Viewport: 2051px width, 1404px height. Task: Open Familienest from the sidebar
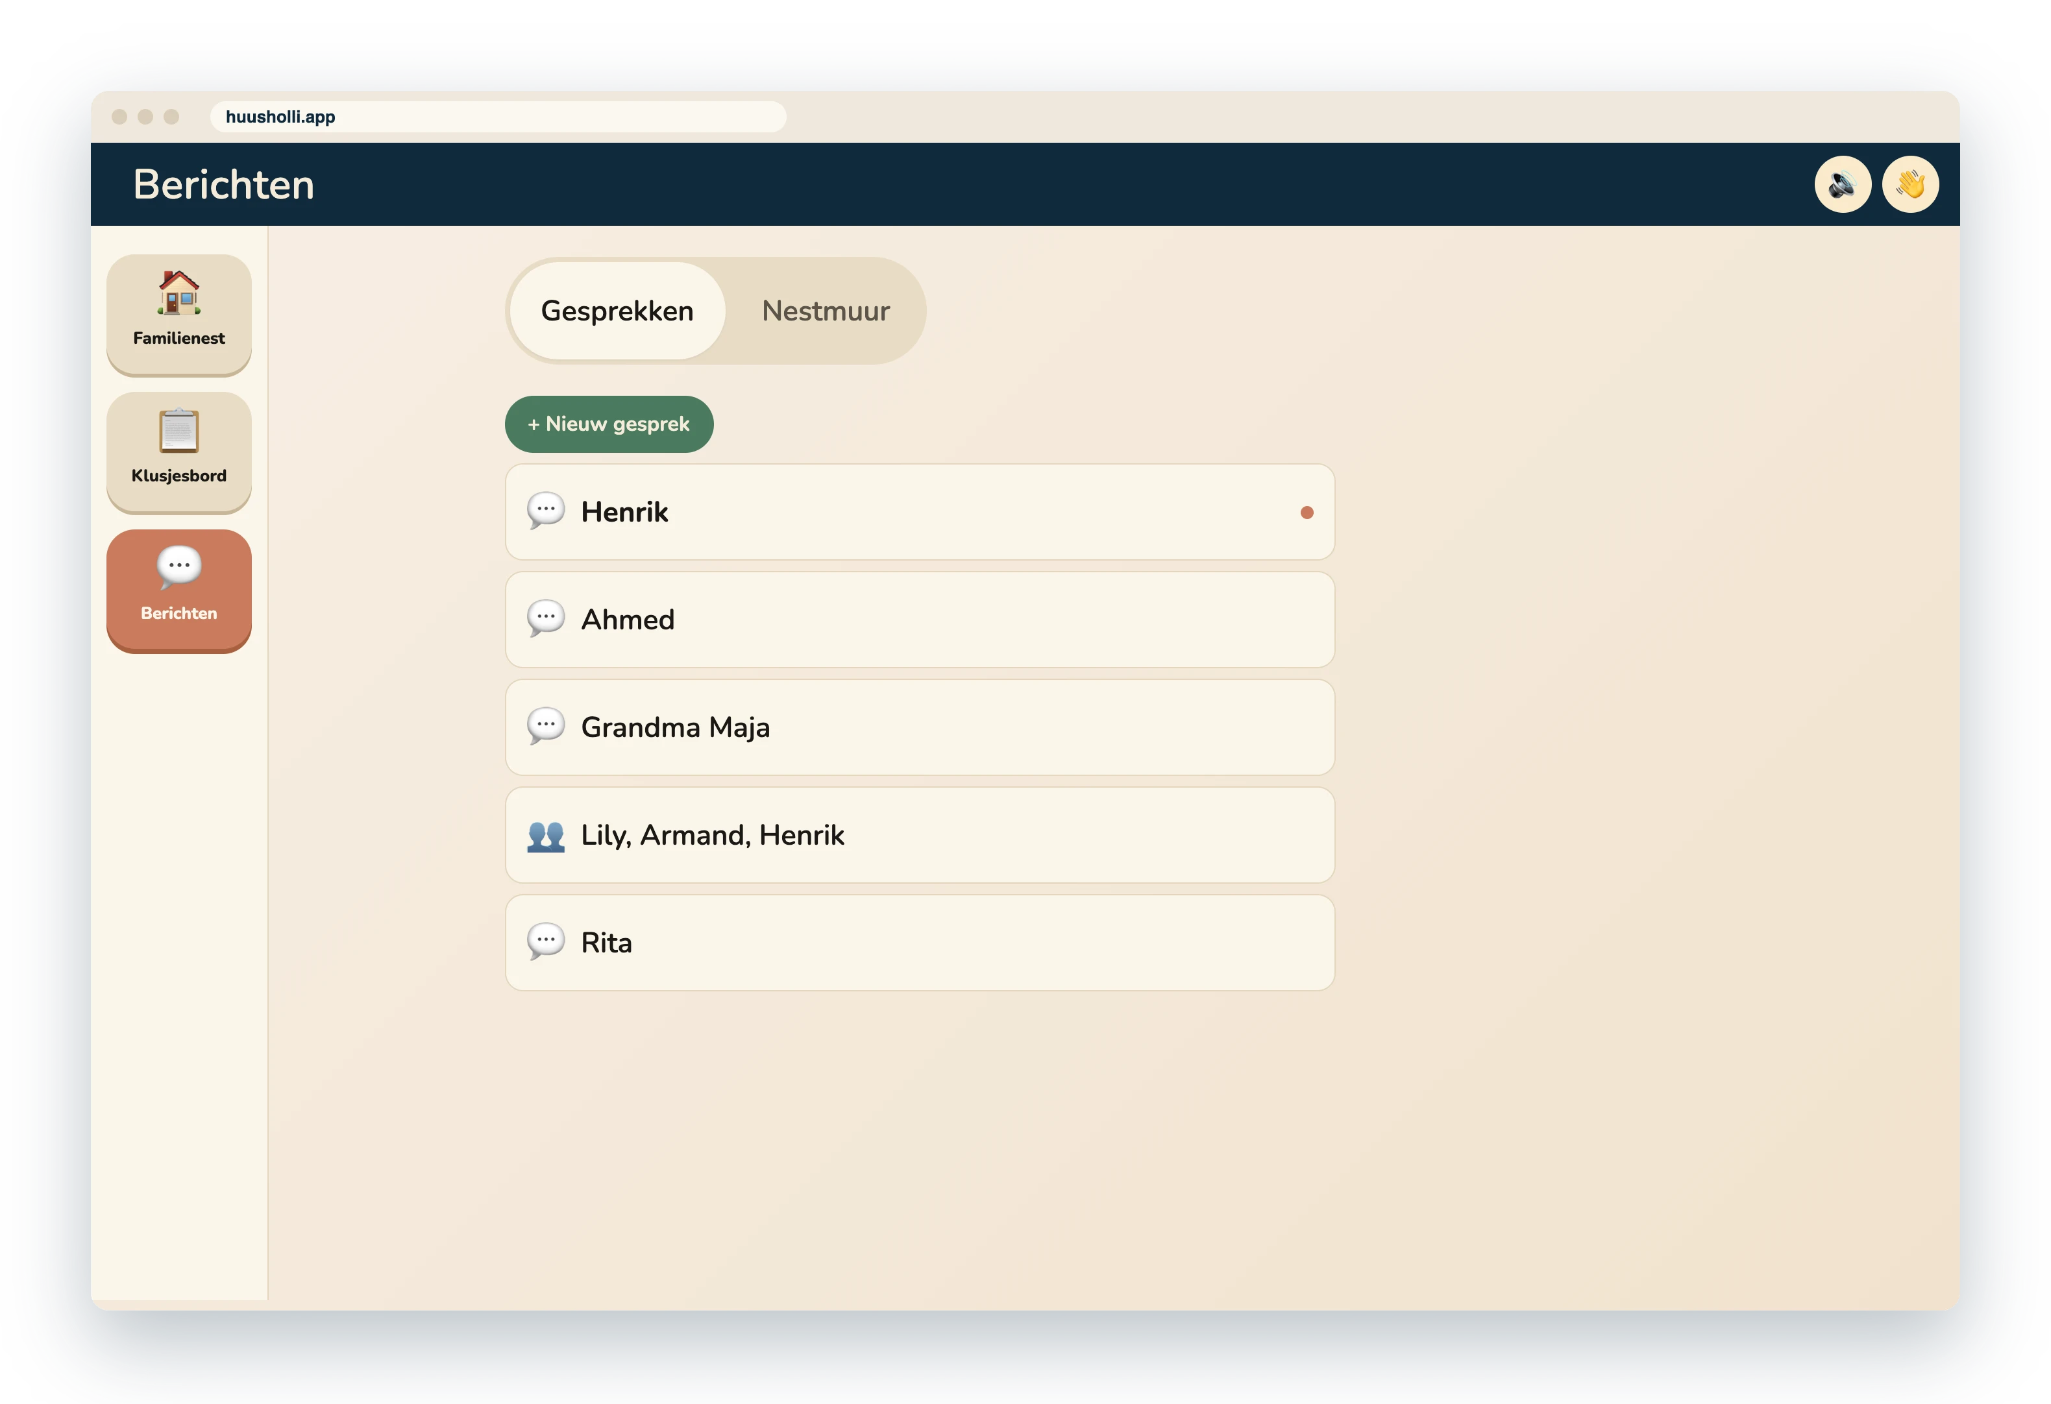pos(179,313)
